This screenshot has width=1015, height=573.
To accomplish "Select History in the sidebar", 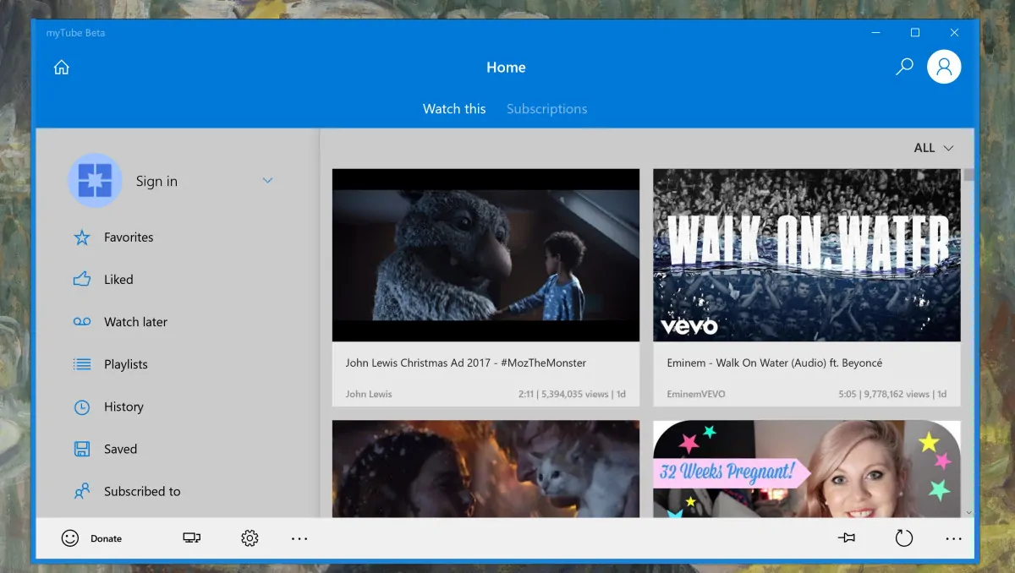I will tap(123, 407).
